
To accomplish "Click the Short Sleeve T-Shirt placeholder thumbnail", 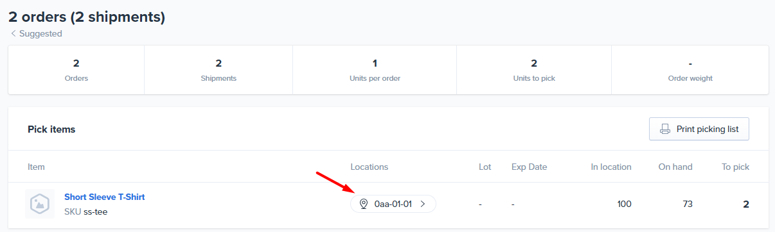I will (40, 204).
